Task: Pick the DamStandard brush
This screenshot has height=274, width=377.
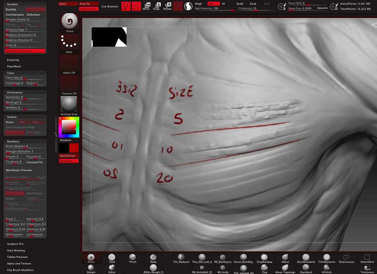Action: pos(306,259)
